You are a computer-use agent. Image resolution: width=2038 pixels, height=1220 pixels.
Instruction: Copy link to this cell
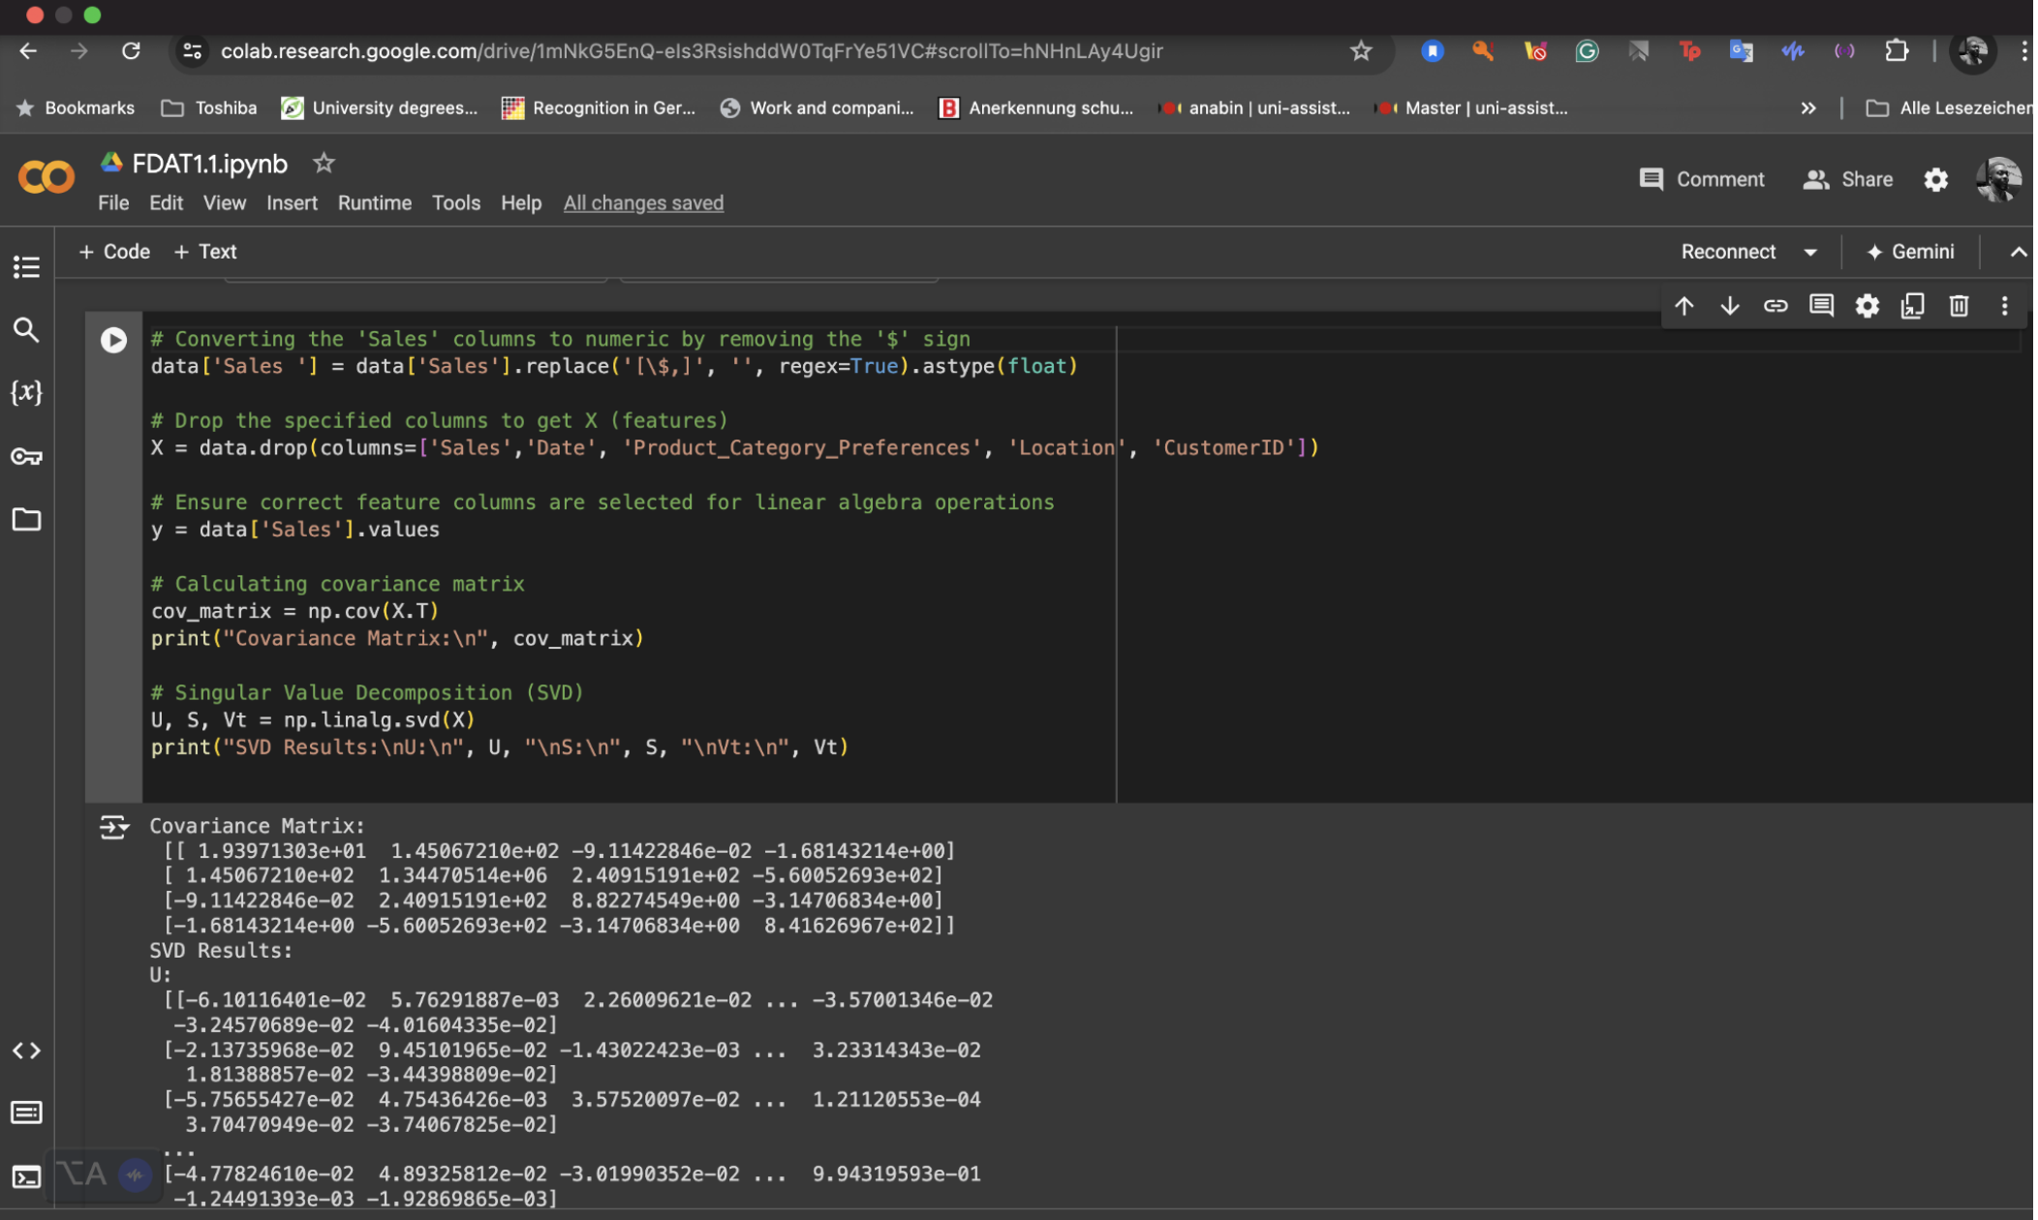pyautogui.click(x=1775, y=306)
